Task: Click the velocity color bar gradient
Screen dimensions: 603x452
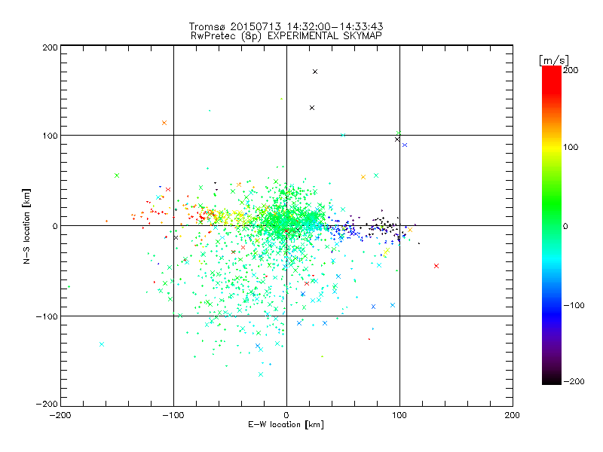Action: point(552,225)
